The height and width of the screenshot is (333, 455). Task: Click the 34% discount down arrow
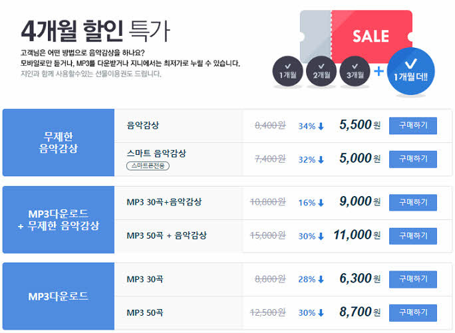pos(321,126)
